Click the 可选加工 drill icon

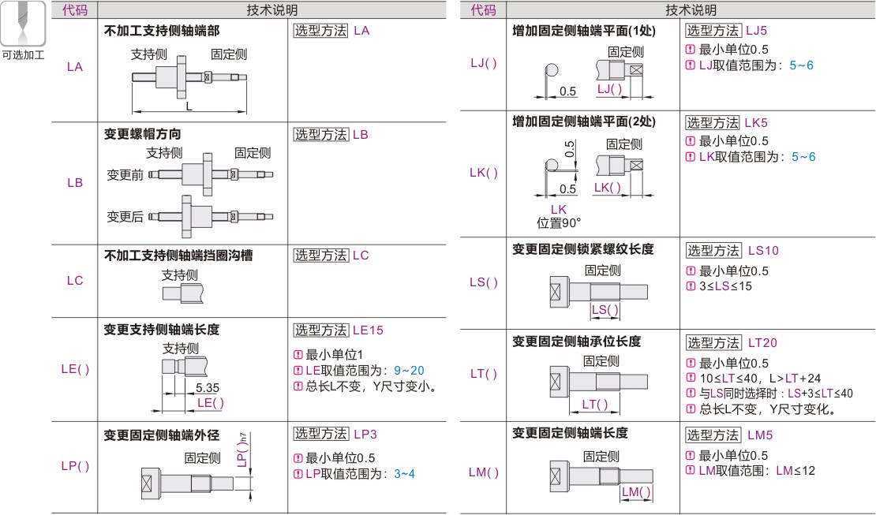click(x=23, y=24)
